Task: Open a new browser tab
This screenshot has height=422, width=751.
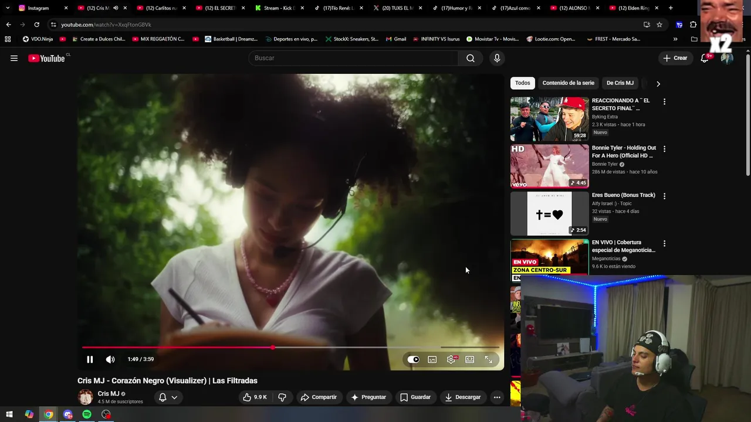Action: (x=671, y=8)
